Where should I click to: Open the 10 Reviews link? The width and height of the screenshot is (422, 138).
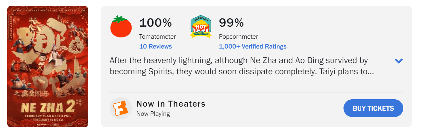[x=155, y=46]
